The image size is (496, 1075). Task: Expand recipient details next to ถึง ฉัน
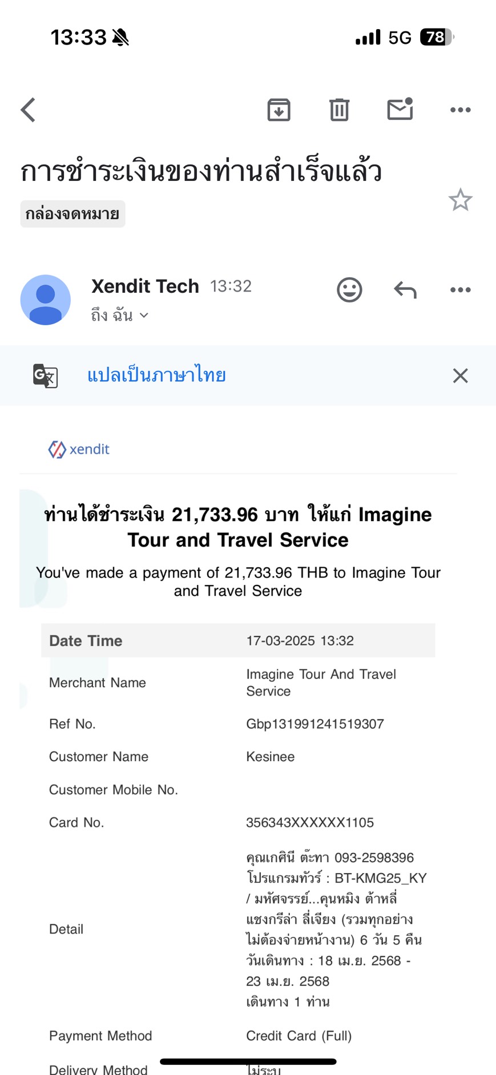[x=144, y=315]
